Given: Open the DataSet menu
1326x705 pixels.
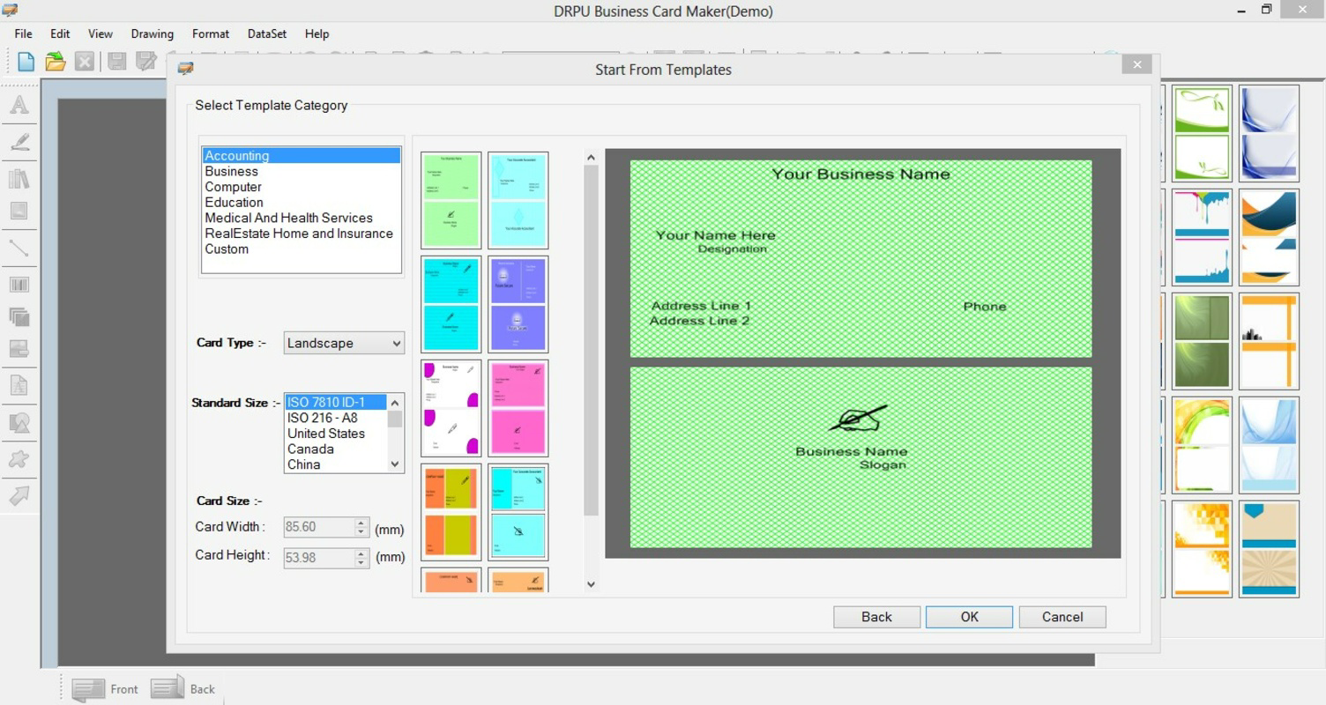Looking at the screenshot, I should tap(267, 33).
